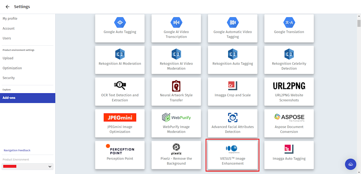Click the Pixelz aperture logo icon
The width and height of the screenshot is (361, 174).
pos(176,147)
